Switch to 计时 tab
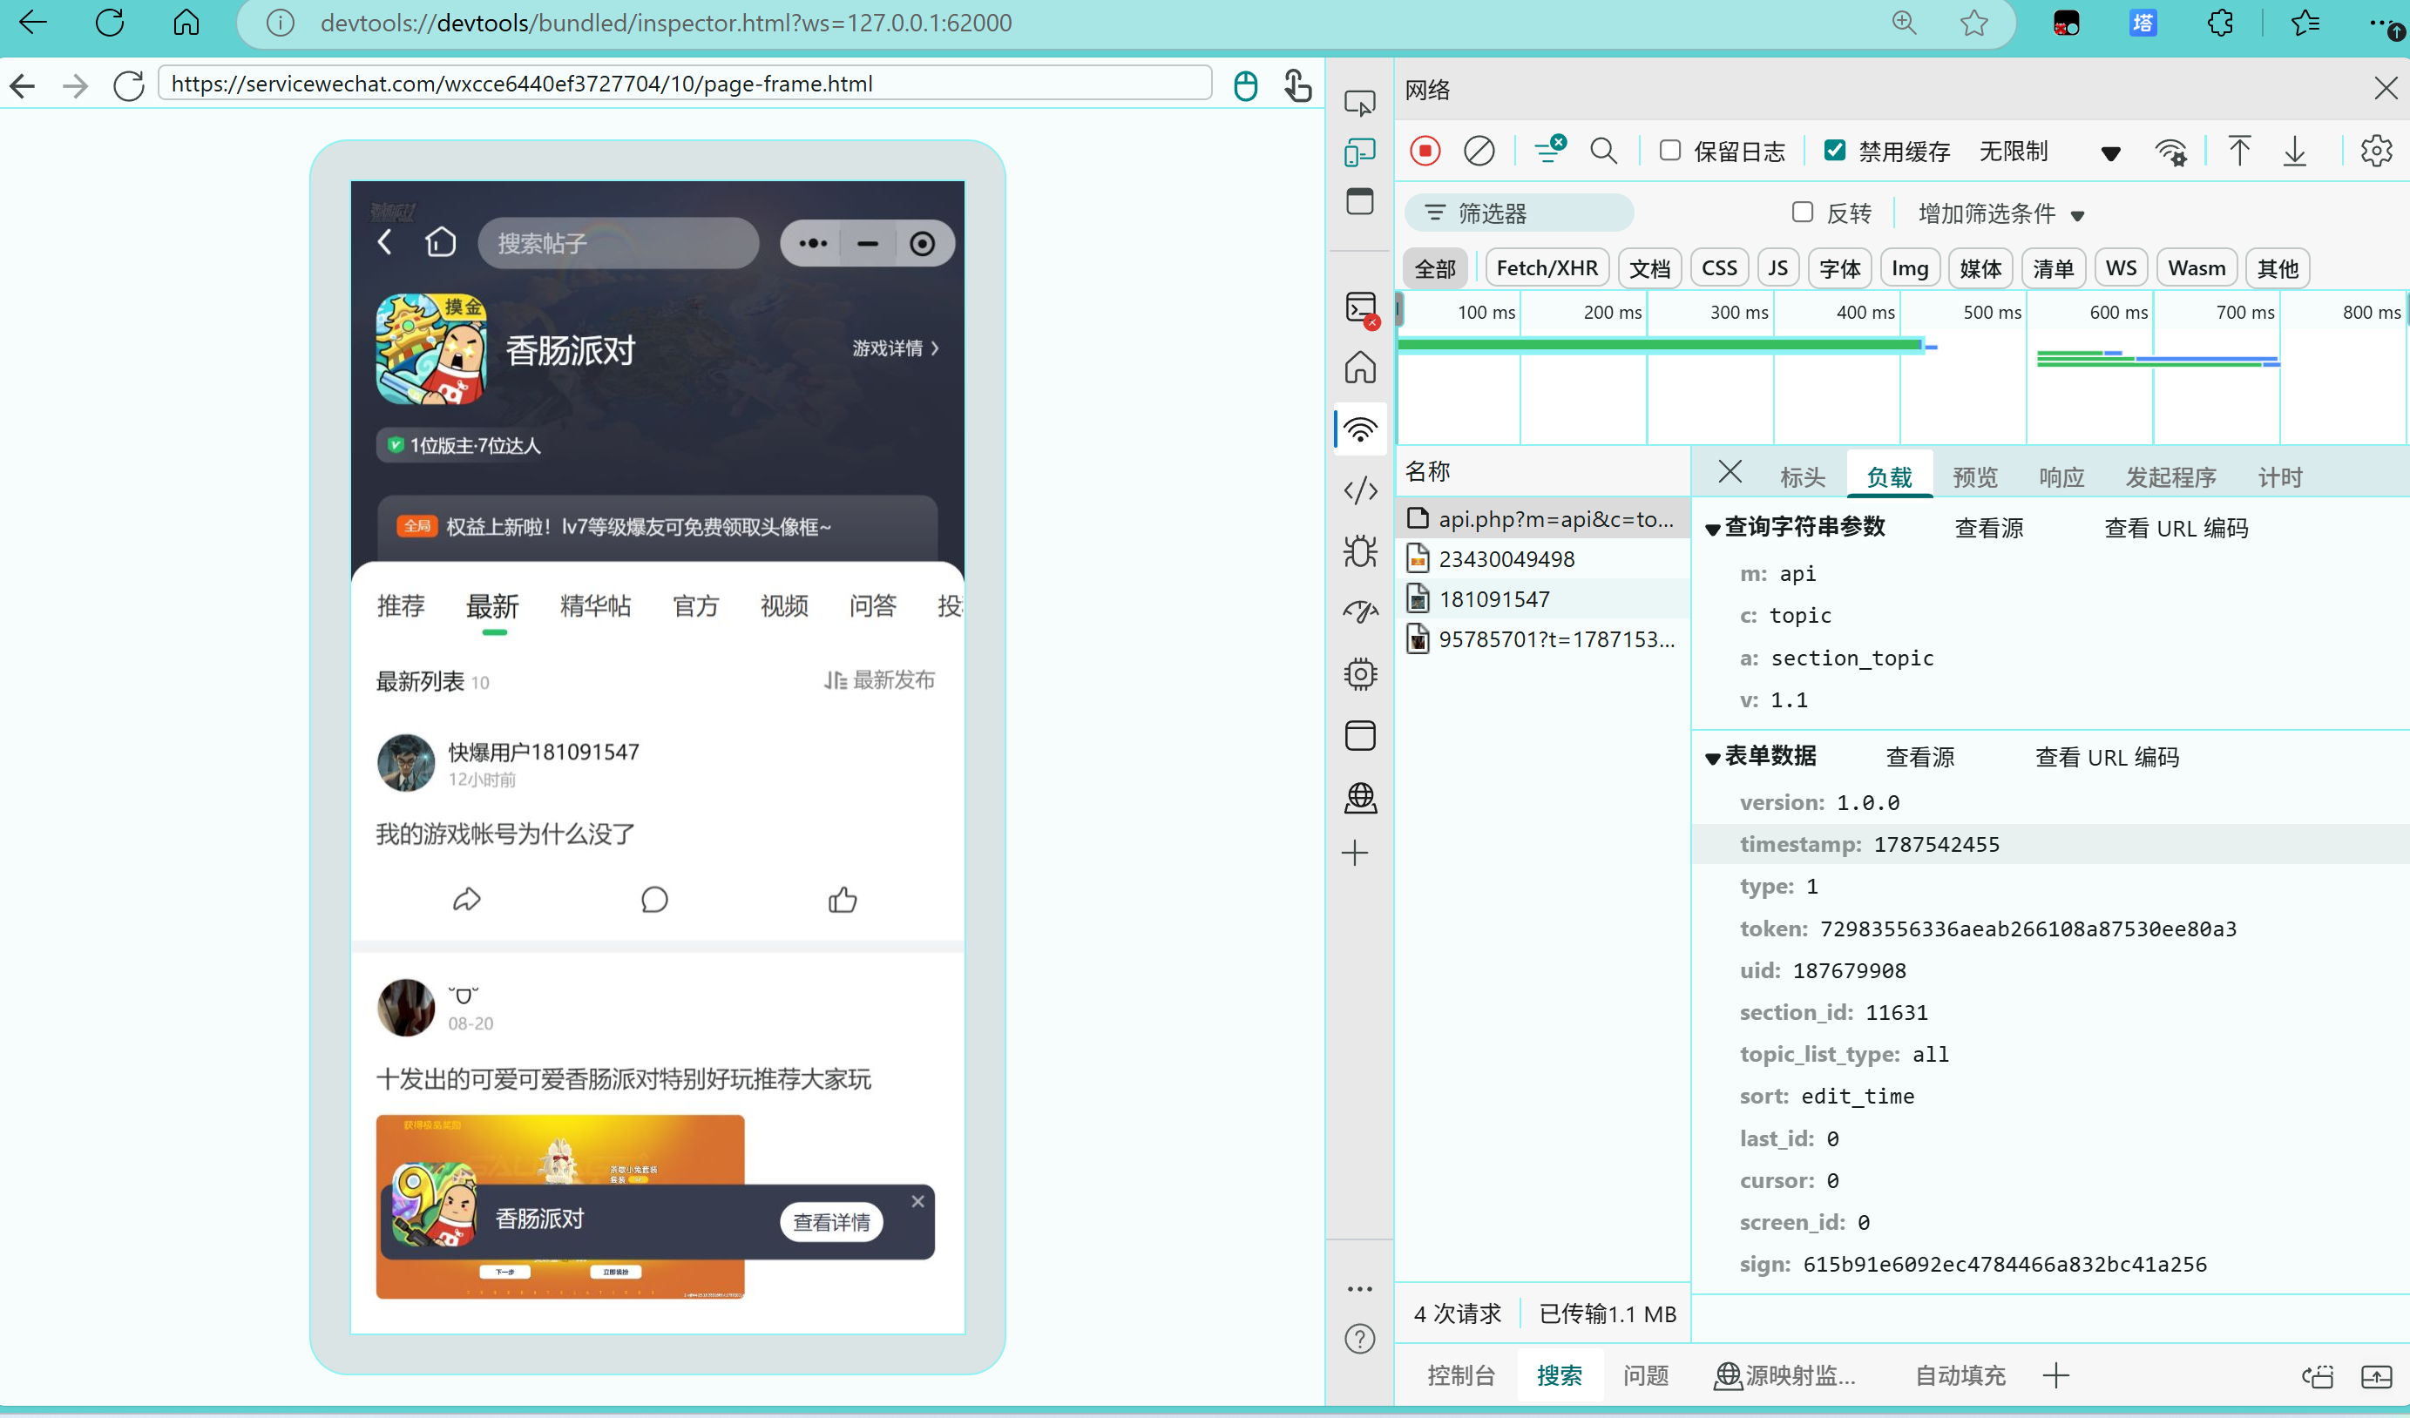This screenshot has height=1418, width=2410. tap(2280, 477)
